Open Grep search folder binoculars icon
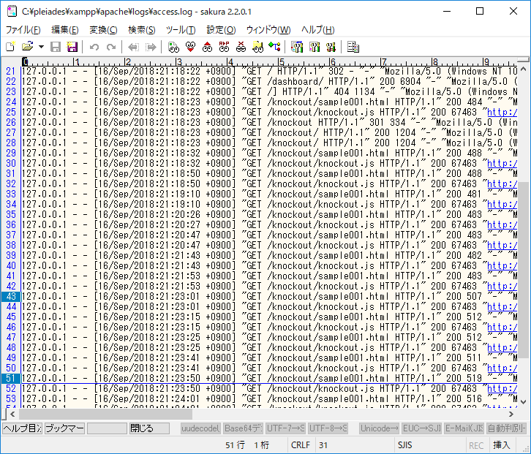531x454 pixels. 257,47
